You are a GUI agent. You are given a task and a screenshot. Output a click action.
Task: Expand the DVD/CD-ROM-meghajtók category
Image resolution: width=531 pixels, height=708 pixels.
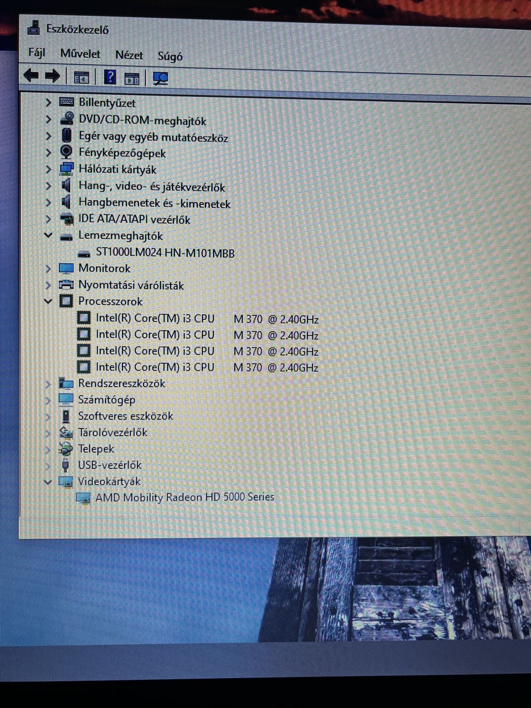48,119
